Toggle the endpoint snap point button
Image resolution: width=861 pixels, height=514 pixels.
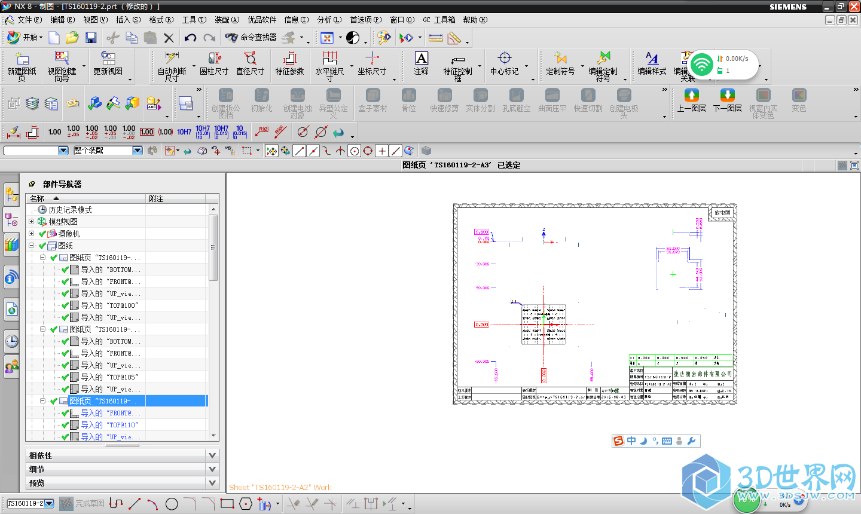pos(300,151)
